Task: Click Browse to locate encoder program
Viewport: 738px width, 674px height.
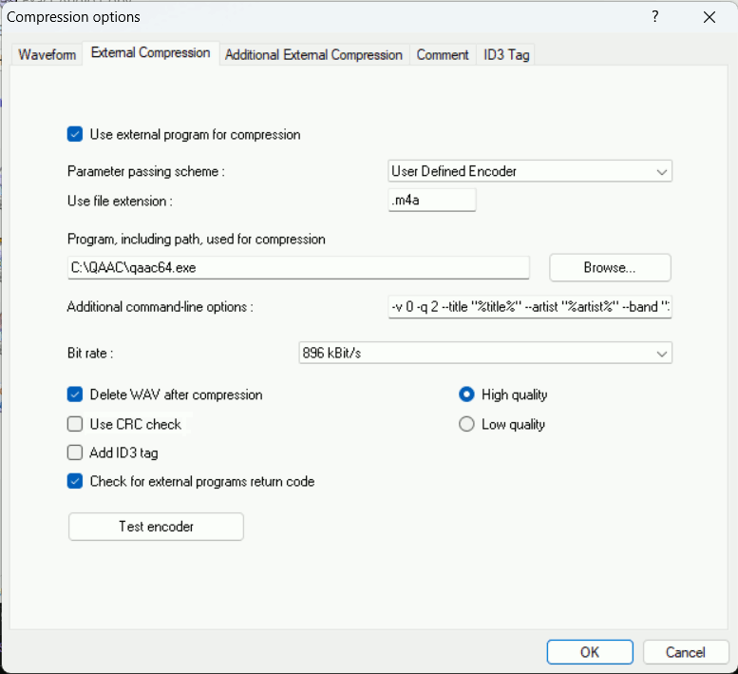Action: point(610,268)
